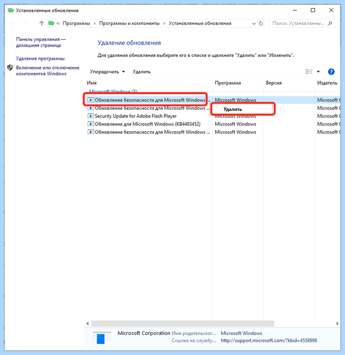345x355 pixels.
Task: Click the address bar control panel icon
Action: (x=51, y=24)
